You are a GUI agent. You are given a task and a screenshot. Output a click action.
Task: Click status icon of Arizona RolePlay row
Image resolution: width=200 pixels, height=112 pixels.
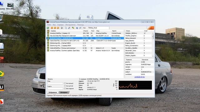point(48,50)
